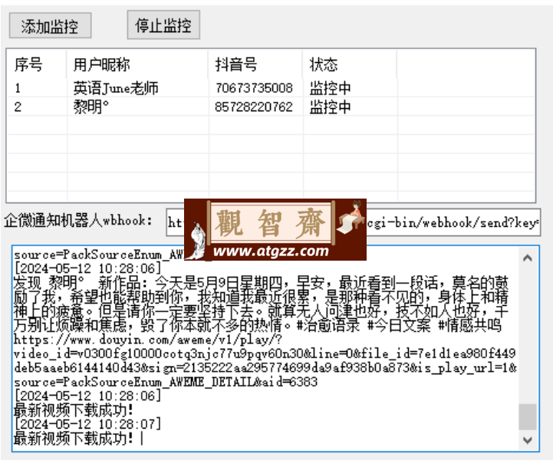
Task: Select the 抖音号 column header
Action: 255,64
